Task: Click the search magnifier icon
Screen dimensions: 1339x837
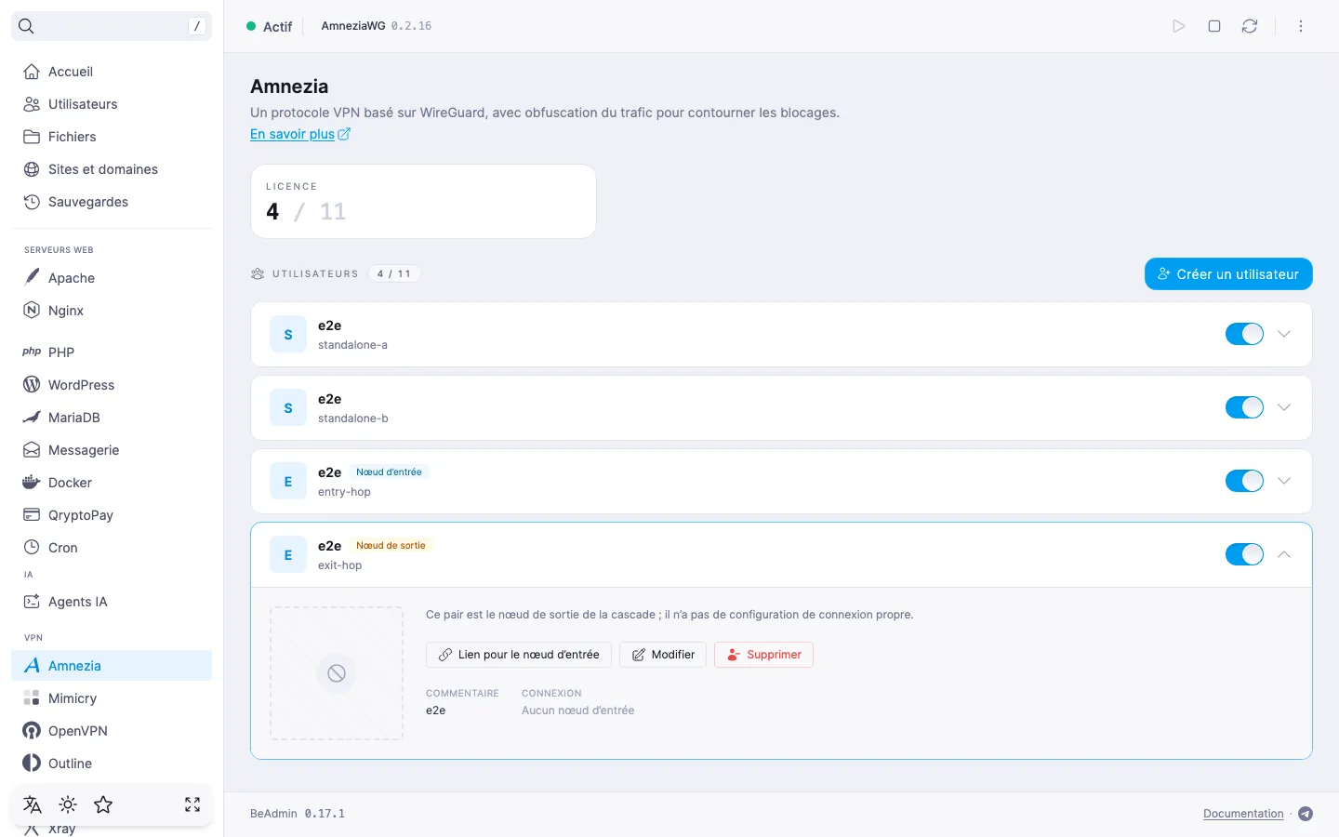Action: click(x=26, y=26)
